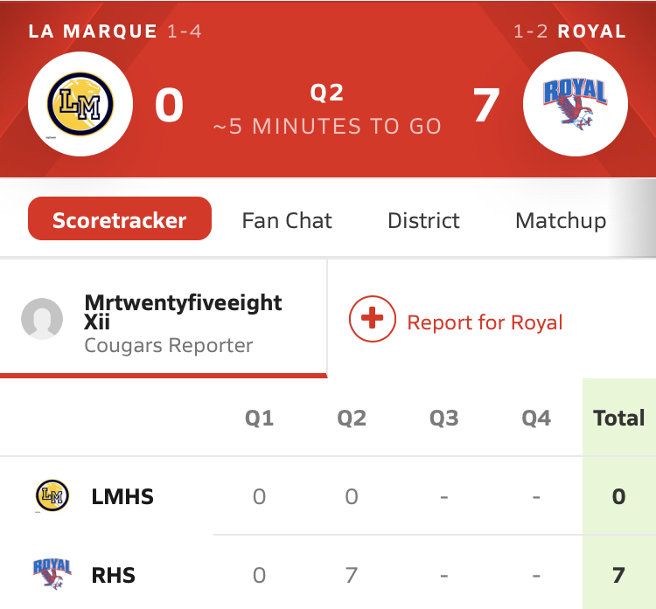
Task: Click RHS Q2 score of 7
Action: 352,576
